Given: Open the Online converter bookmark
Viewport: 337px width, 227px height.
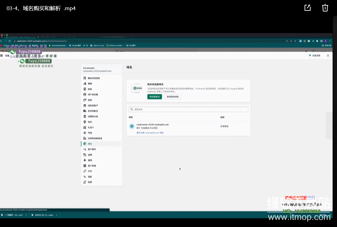Looking at the screenshot, I should point(115,46).
